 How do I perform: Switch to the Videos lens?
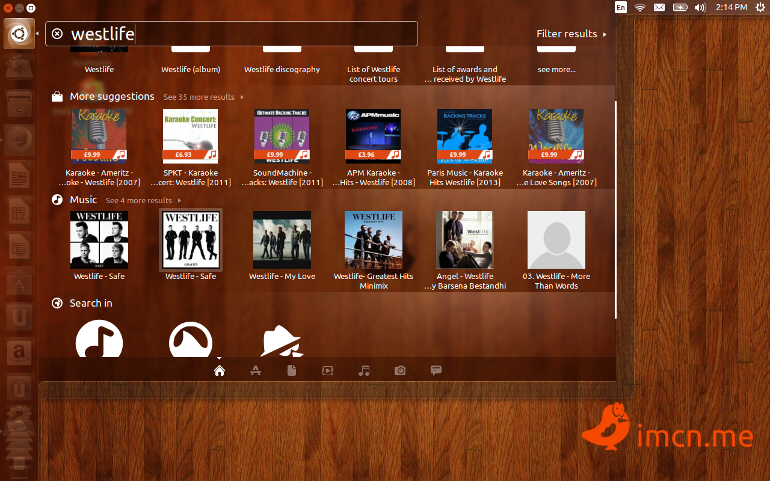coord(328,370)
